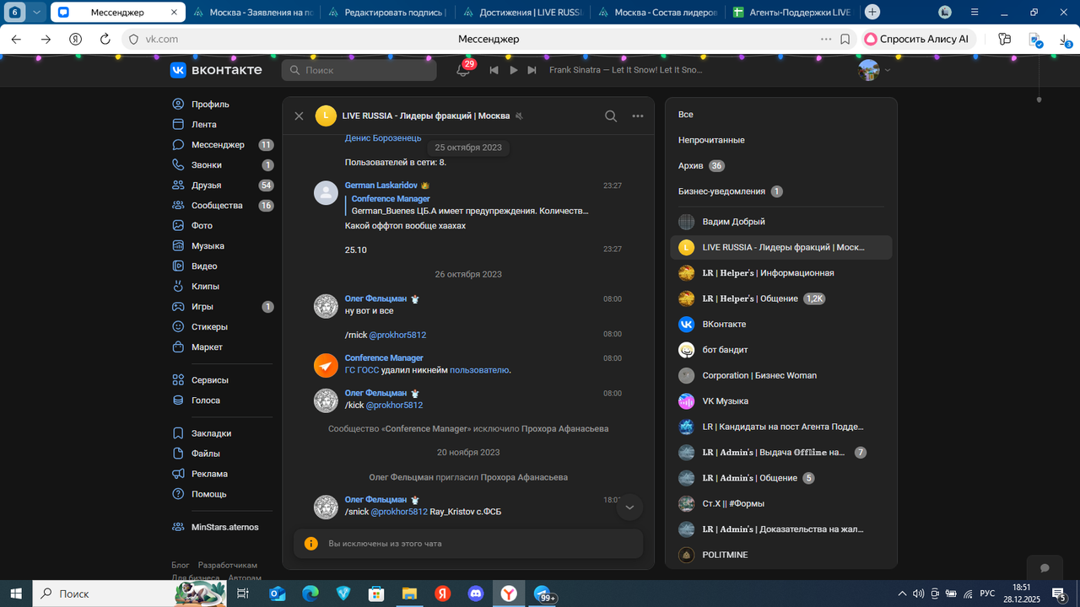Open LR | Helper's | Общение chat

coord(781,298)
